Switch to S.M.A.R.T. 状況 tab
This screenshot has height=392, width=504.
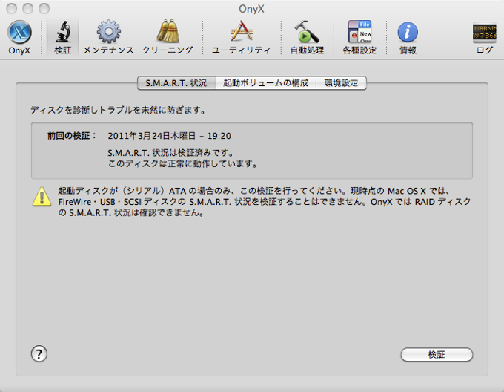[176, 83]
